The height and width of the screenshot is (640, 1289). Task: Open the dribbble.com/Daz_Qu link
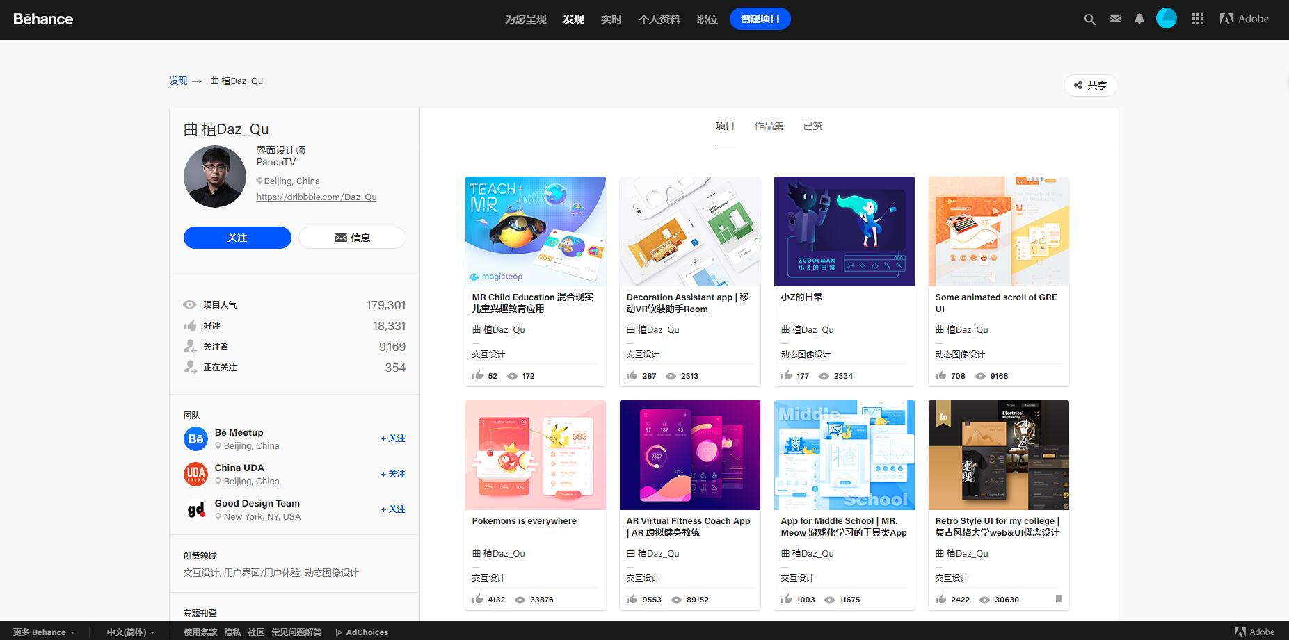(x=317, y=197)
